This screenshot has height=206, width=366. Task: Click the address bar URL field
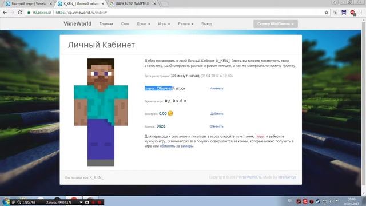[x=177, y=13]
